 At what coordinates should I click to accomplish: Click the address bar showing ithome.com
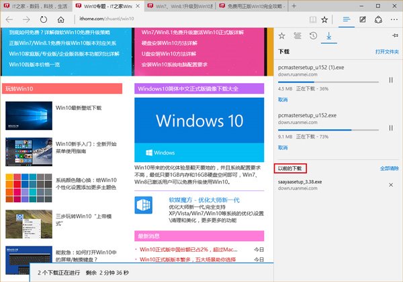168,21
